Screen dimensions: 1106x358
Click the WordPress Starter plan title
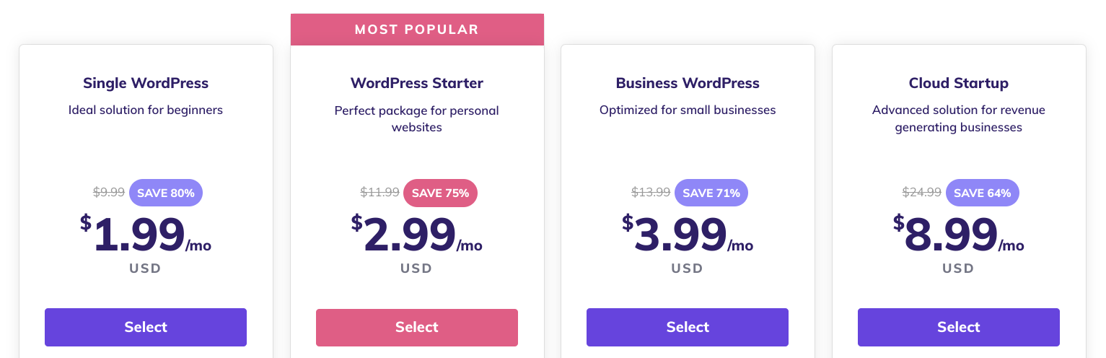[x=417, y=83]
